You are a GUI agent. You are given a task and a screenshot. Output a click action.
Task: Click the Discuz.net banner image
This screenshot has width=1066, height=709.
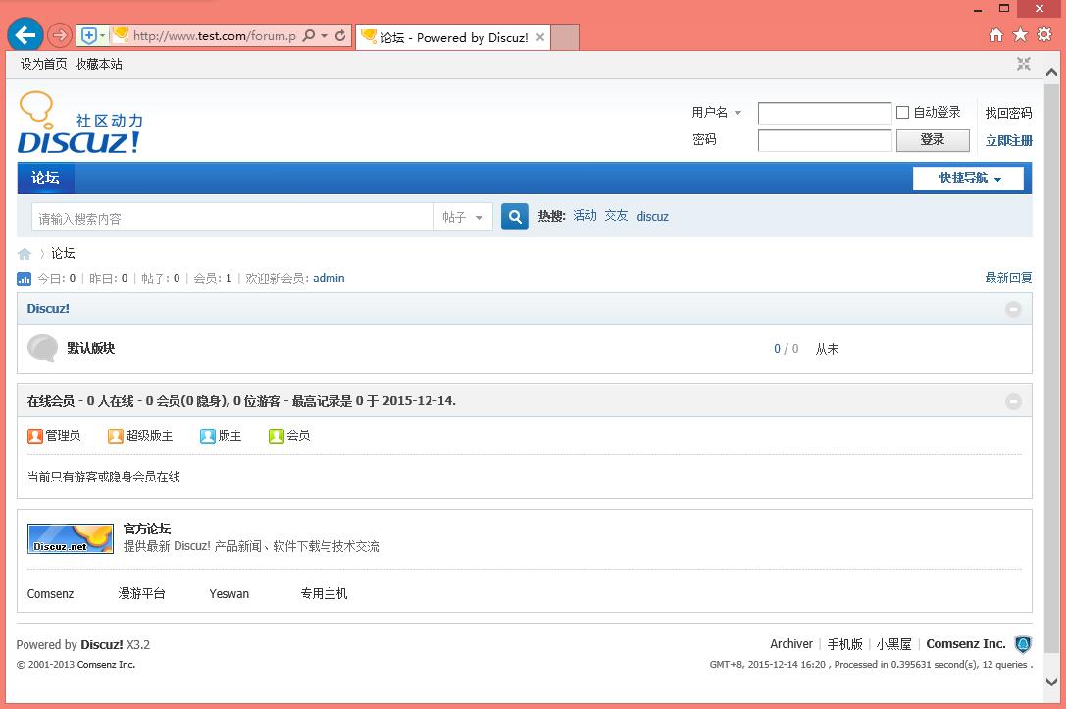tap(70, 538)
